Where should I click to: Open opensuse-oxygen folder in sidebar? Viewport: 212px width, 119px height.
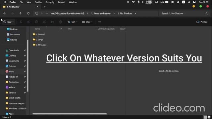15,103
